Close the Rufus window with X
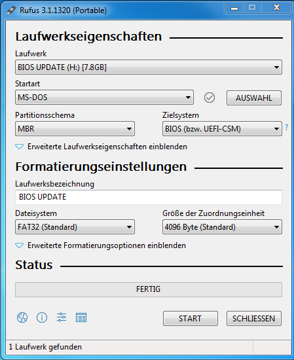294x360 pixels. tap(276, 8)
